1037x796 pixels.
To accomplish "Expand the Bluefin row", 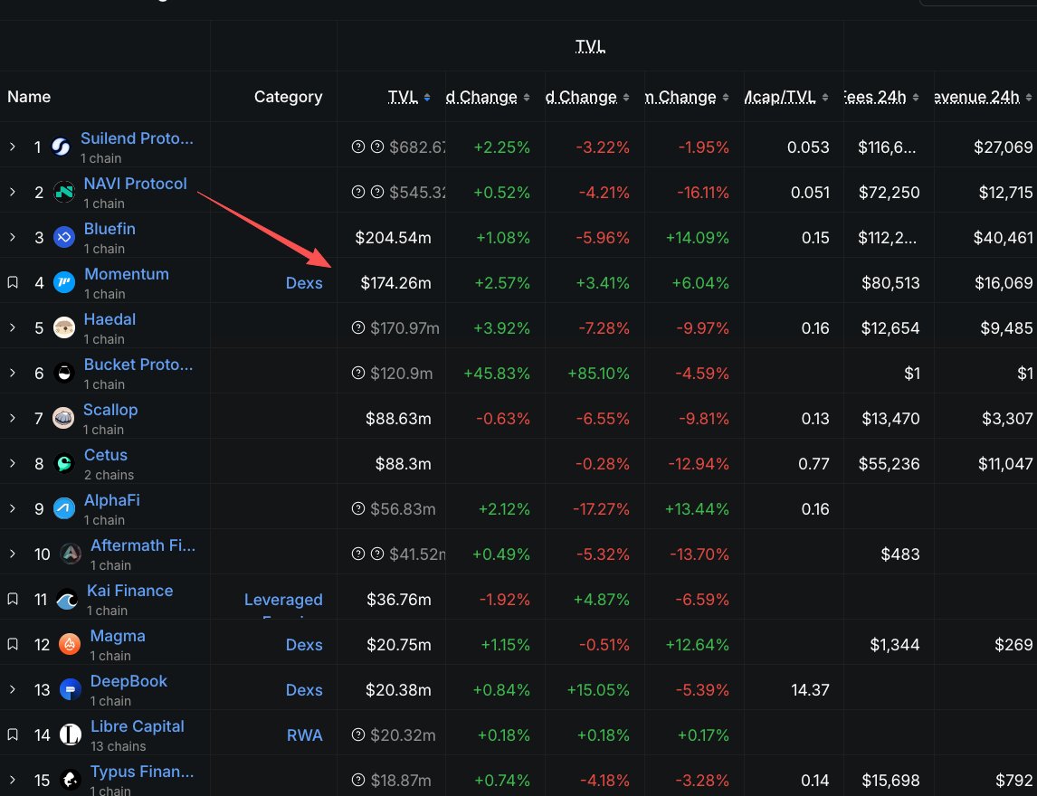I will pyautogui.click(x=13, y=237).
